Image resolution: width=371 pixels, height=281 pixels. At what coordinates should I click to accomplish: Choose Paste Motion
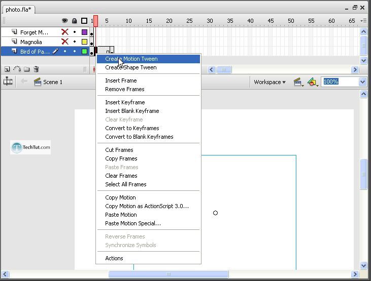click(x=148, y=215)
